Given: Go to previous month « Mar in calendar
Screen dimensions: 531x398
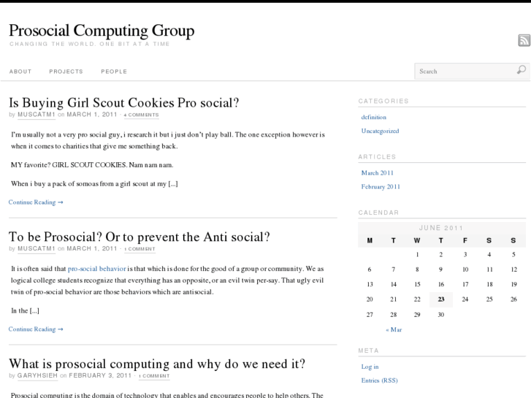Looking at the screenshot, I should click(x=394, y=329).
